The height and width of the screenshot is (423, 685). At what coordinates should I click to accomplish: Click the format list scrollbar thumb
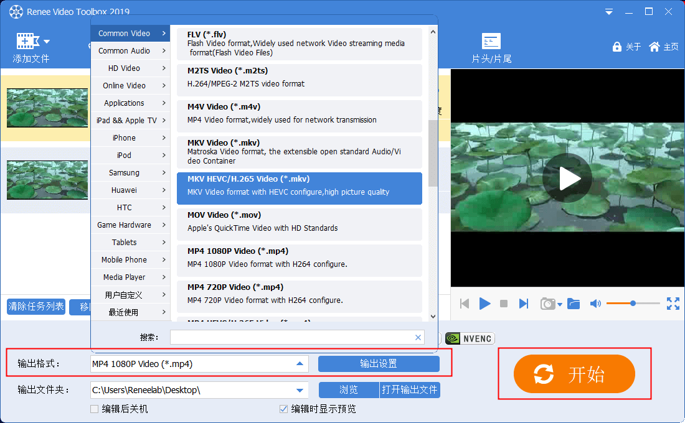[433, 153]
